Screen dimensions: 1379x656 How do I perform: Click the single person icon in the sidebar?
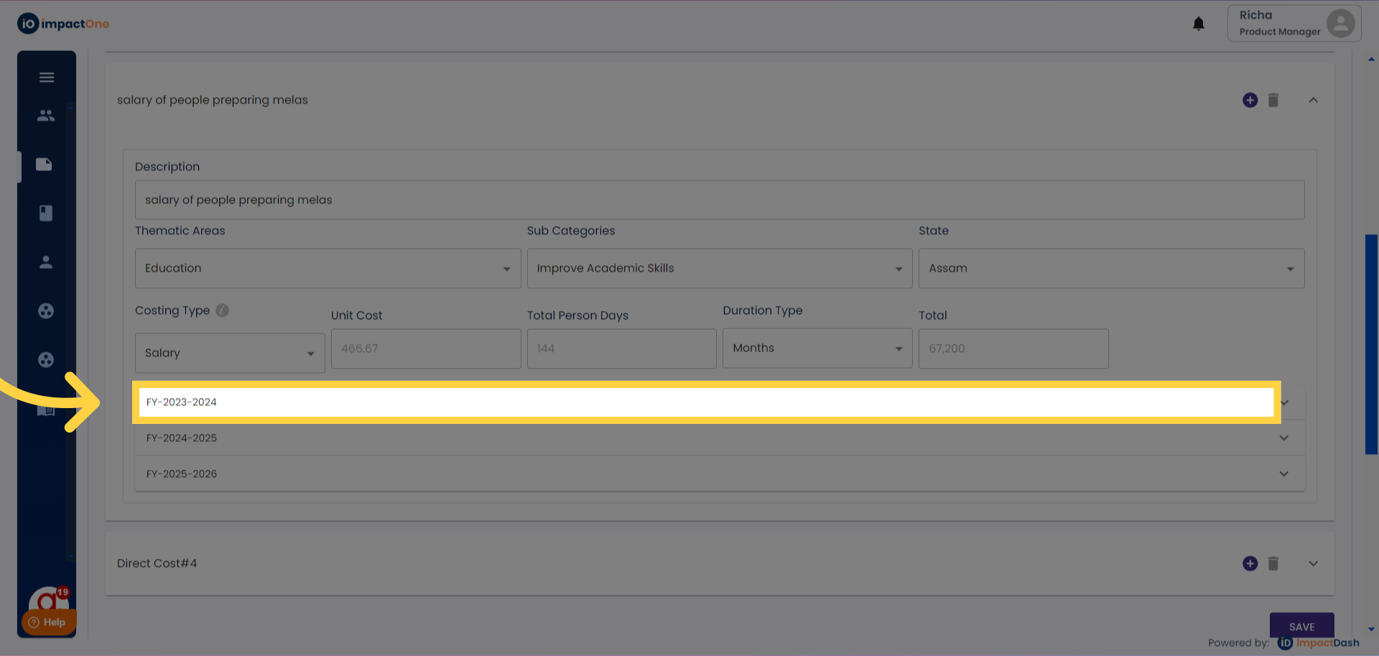pyautogui.click(x=46, y=262)
